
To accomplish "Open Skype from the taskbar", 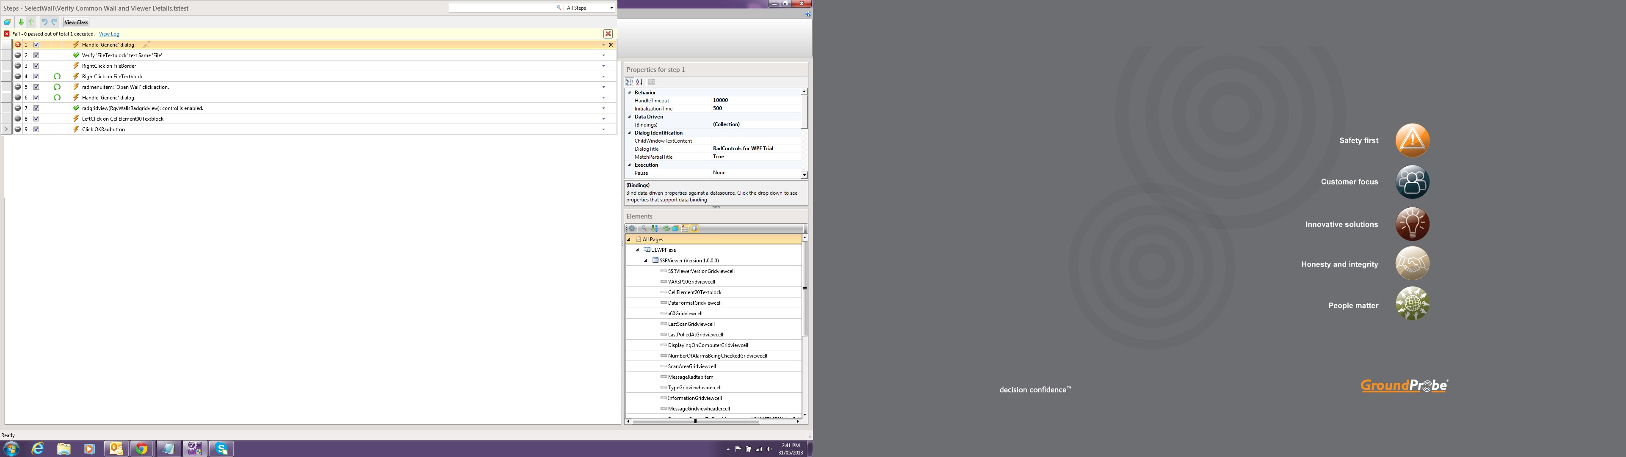I will click(x=221, y=448).
